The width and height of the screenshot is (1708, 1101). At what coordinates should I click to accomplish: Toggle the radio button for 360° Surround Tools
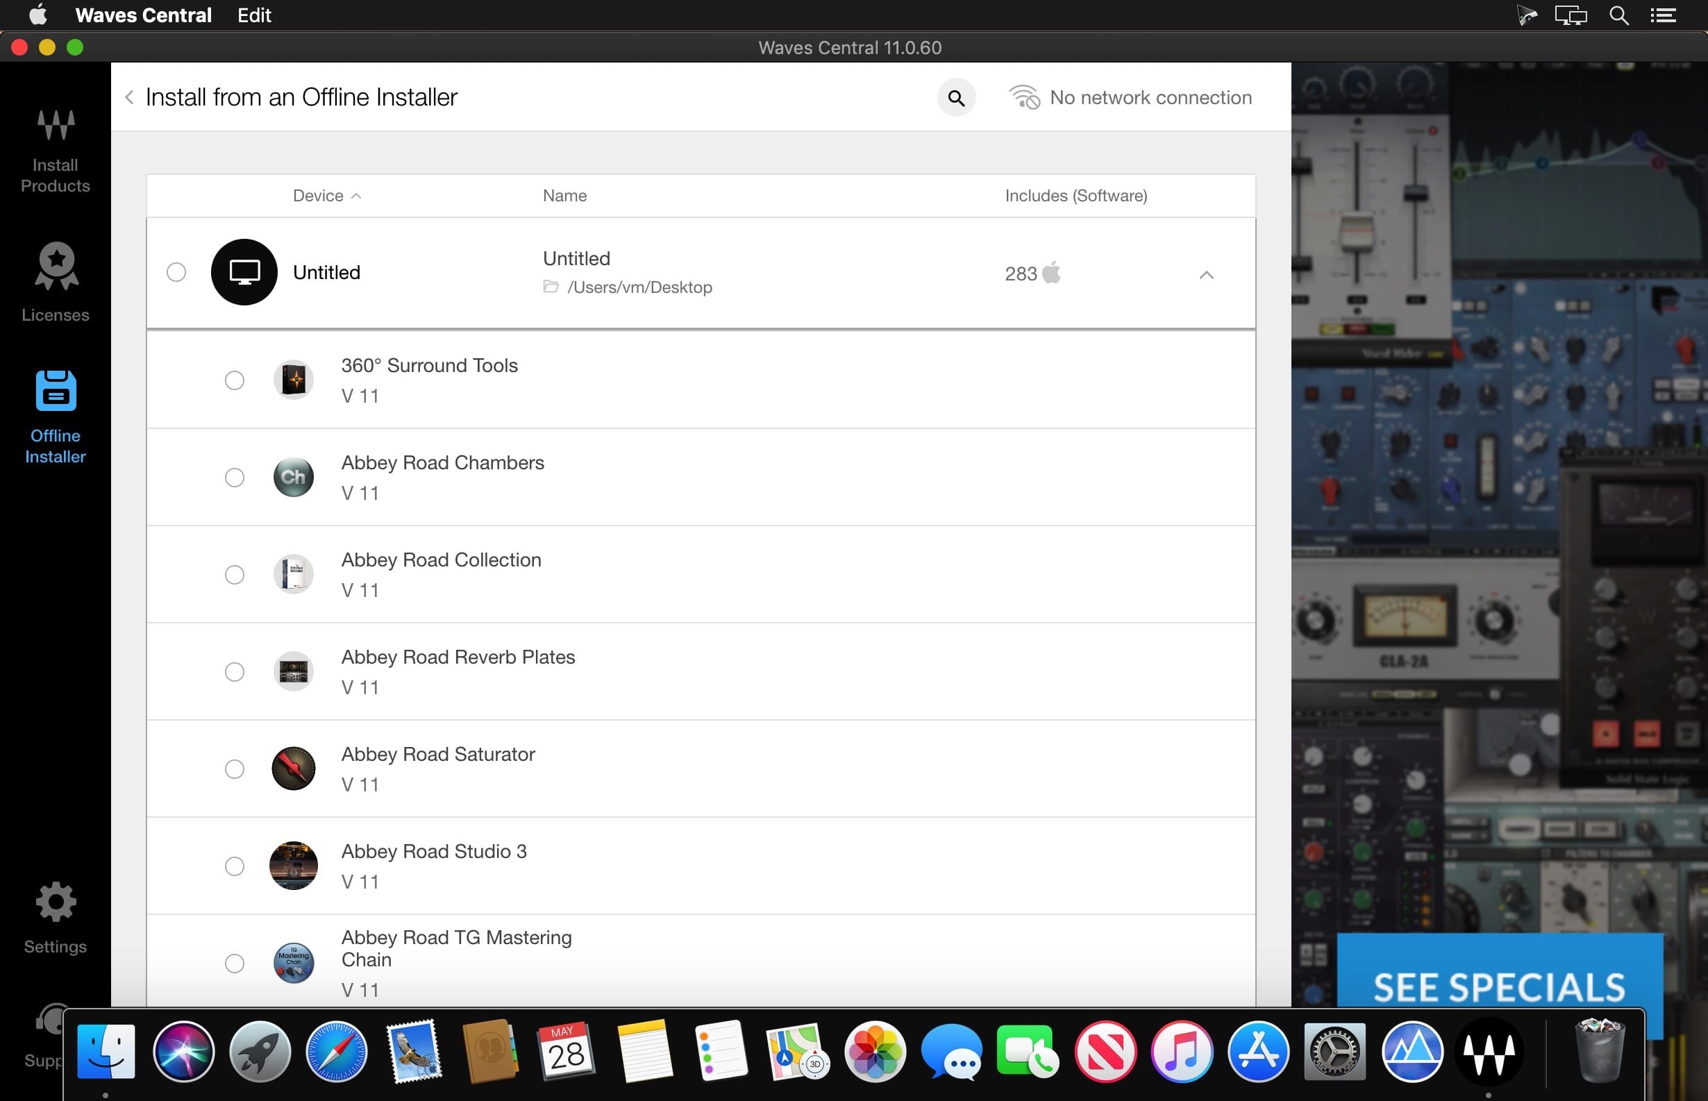pos(234,380)
